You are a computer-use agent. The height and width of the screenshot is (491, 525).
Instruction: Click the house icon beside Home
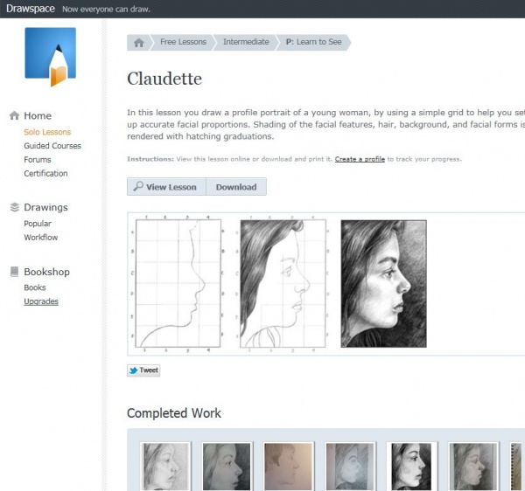tap(14, 115)
